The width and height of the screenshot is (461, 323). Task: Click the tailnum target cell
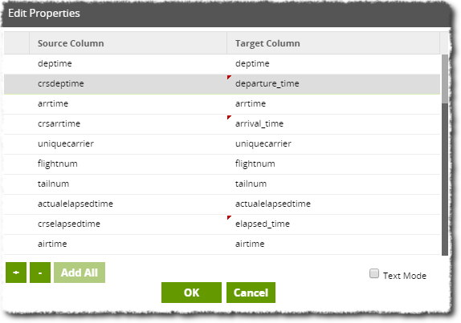click(x=333, y=184)
